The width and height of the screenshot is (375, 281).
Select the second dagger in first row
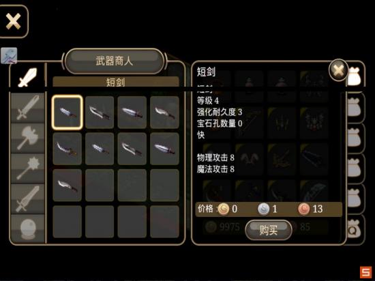click(x=100, y=112)
